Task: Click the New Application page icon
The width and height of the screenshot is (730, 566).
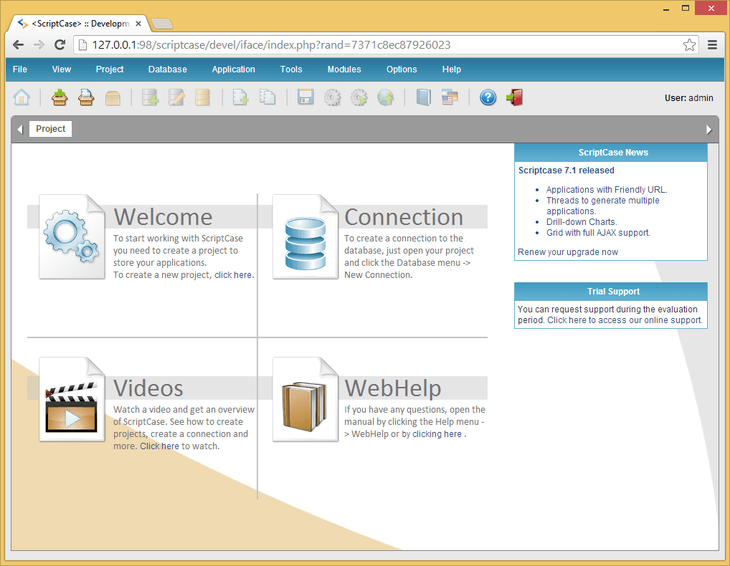Action: point(240,97)
